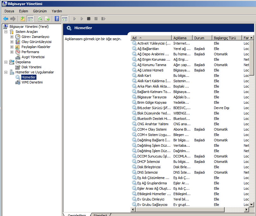Click the Paylaşılan Klasörler icon
The width and height of the screenshot is (256, 216).
click(18, 47)
